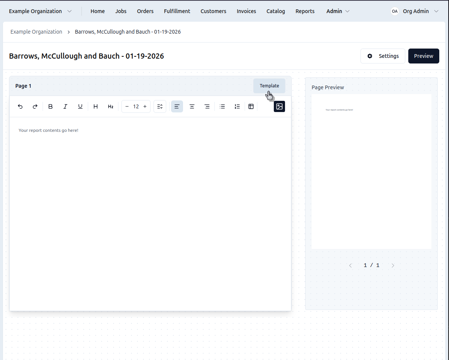Apply Heading 2 with the H2 icon
This screenshot has width=449, height=360.
pos(111,106)
